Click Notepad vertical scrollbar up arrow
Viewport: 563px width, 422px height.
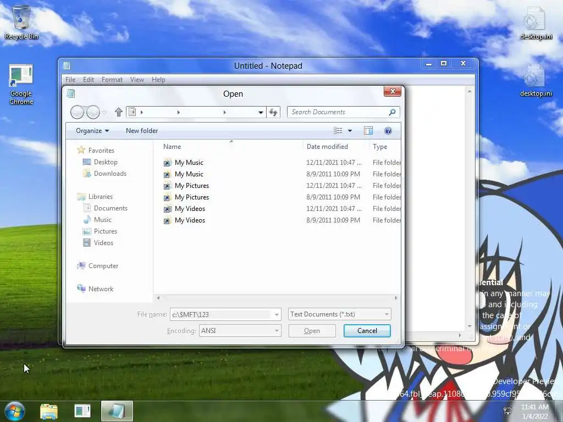470,91
